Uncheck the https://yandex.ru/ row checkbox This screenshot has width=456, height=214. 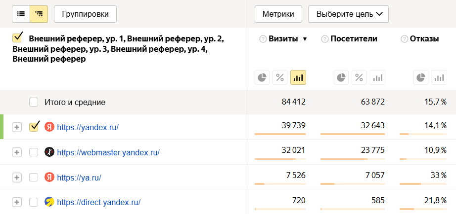click(x=34, y=127)
